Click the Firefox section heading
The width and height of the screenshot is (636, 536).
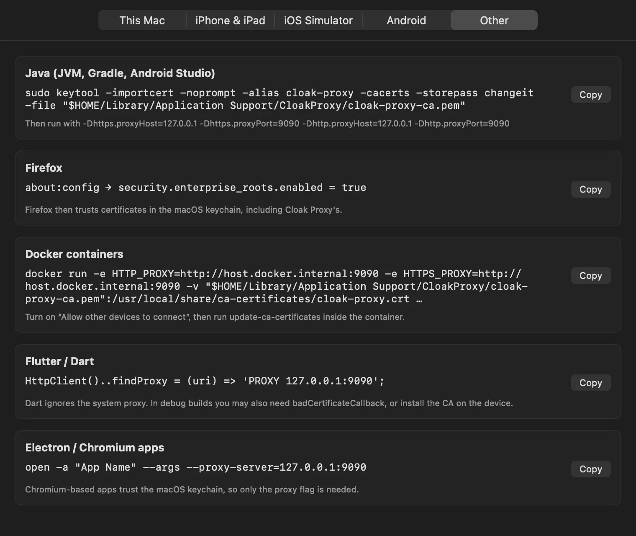[44, 168]
